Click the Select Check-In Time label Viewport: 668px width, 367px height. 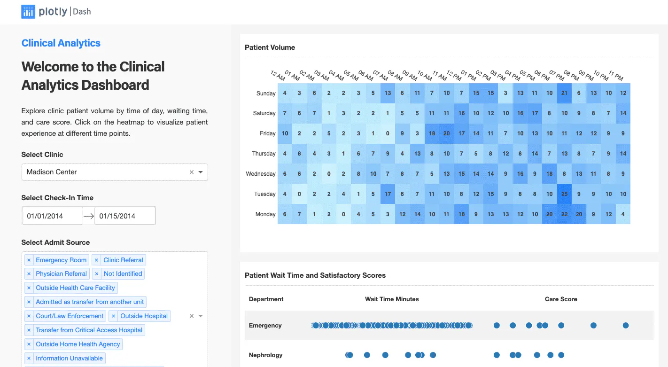pos(57,198)
